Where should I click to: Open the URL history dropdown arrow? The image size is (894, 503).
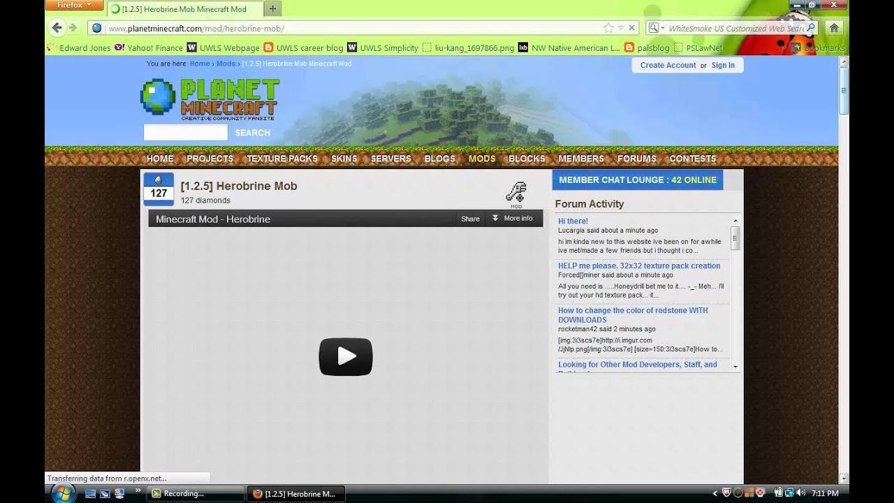pos(620,28)
